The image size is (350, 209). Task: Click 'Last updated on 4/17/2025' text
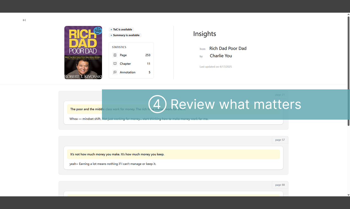click(x=216, y=67)
